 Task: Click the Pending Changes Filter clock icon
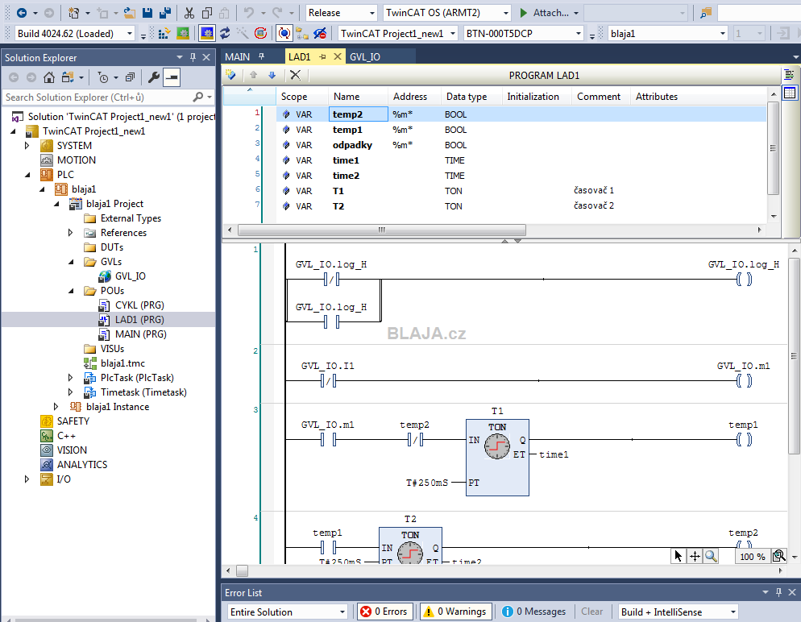coord(103,77)
